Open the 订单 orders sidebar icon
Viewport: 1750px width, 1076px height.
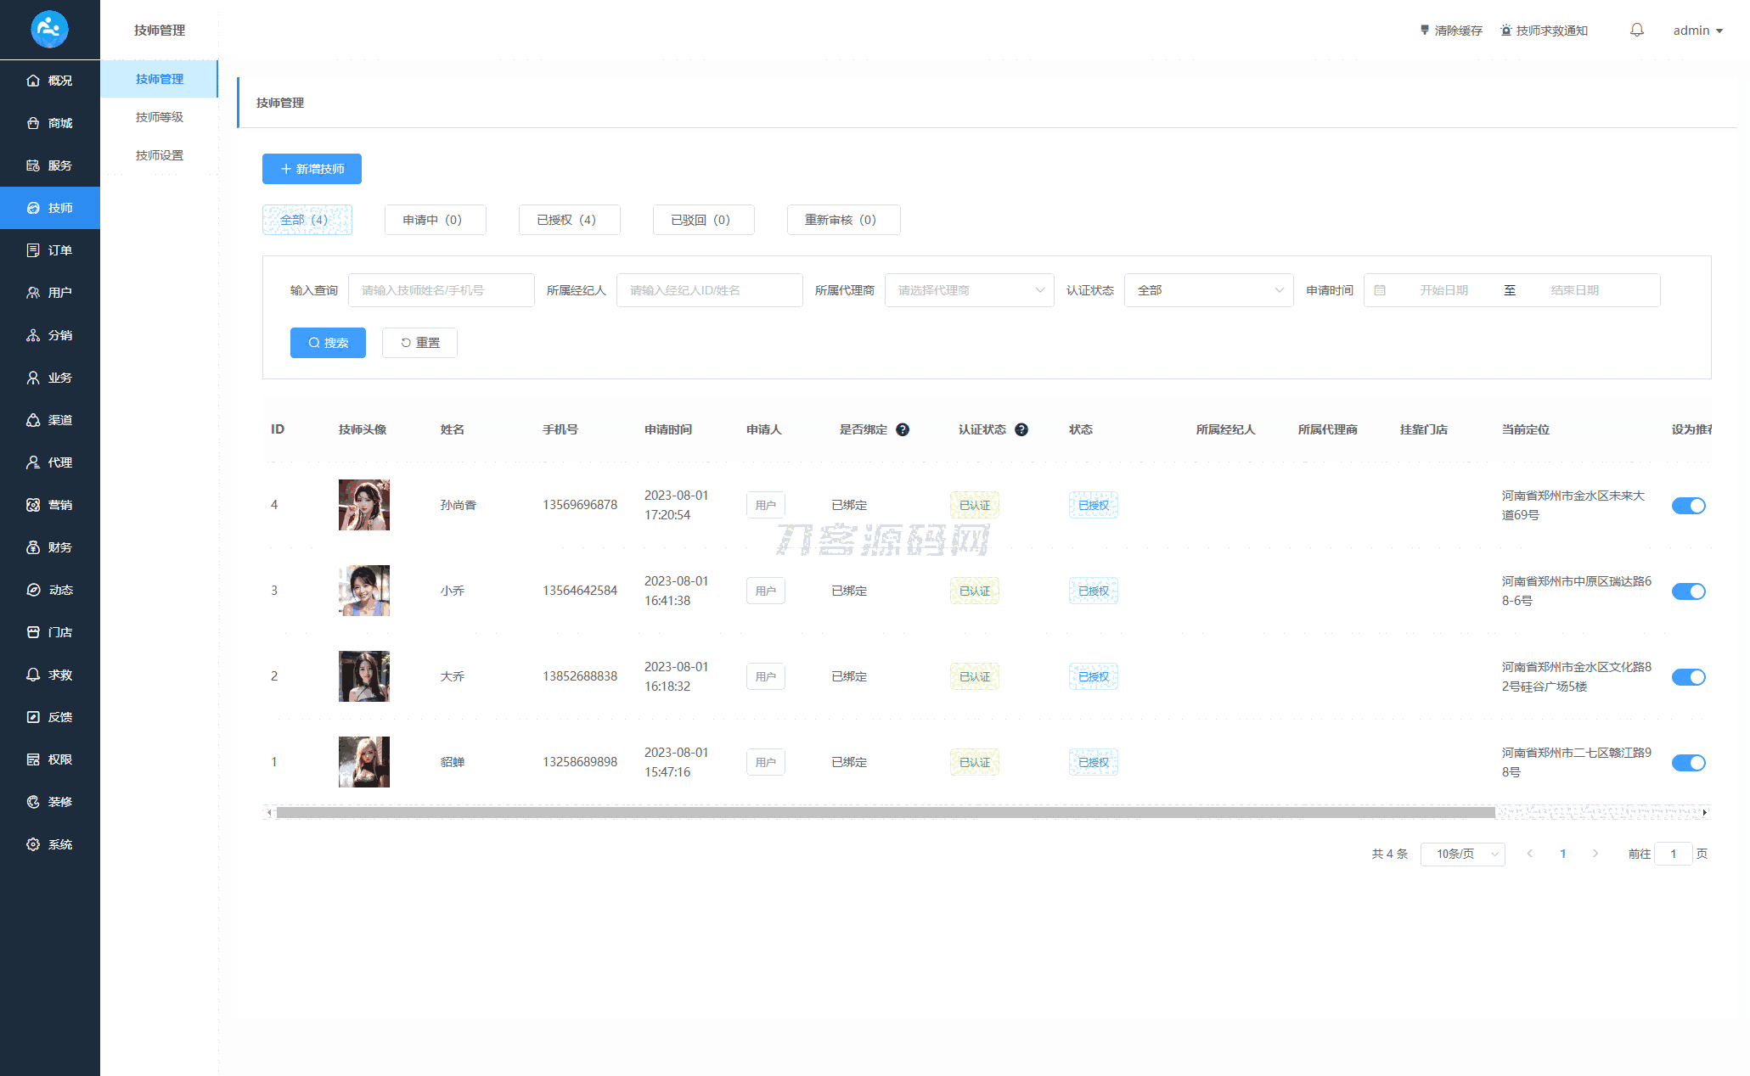pyautogui.click(x=33, y=250)
